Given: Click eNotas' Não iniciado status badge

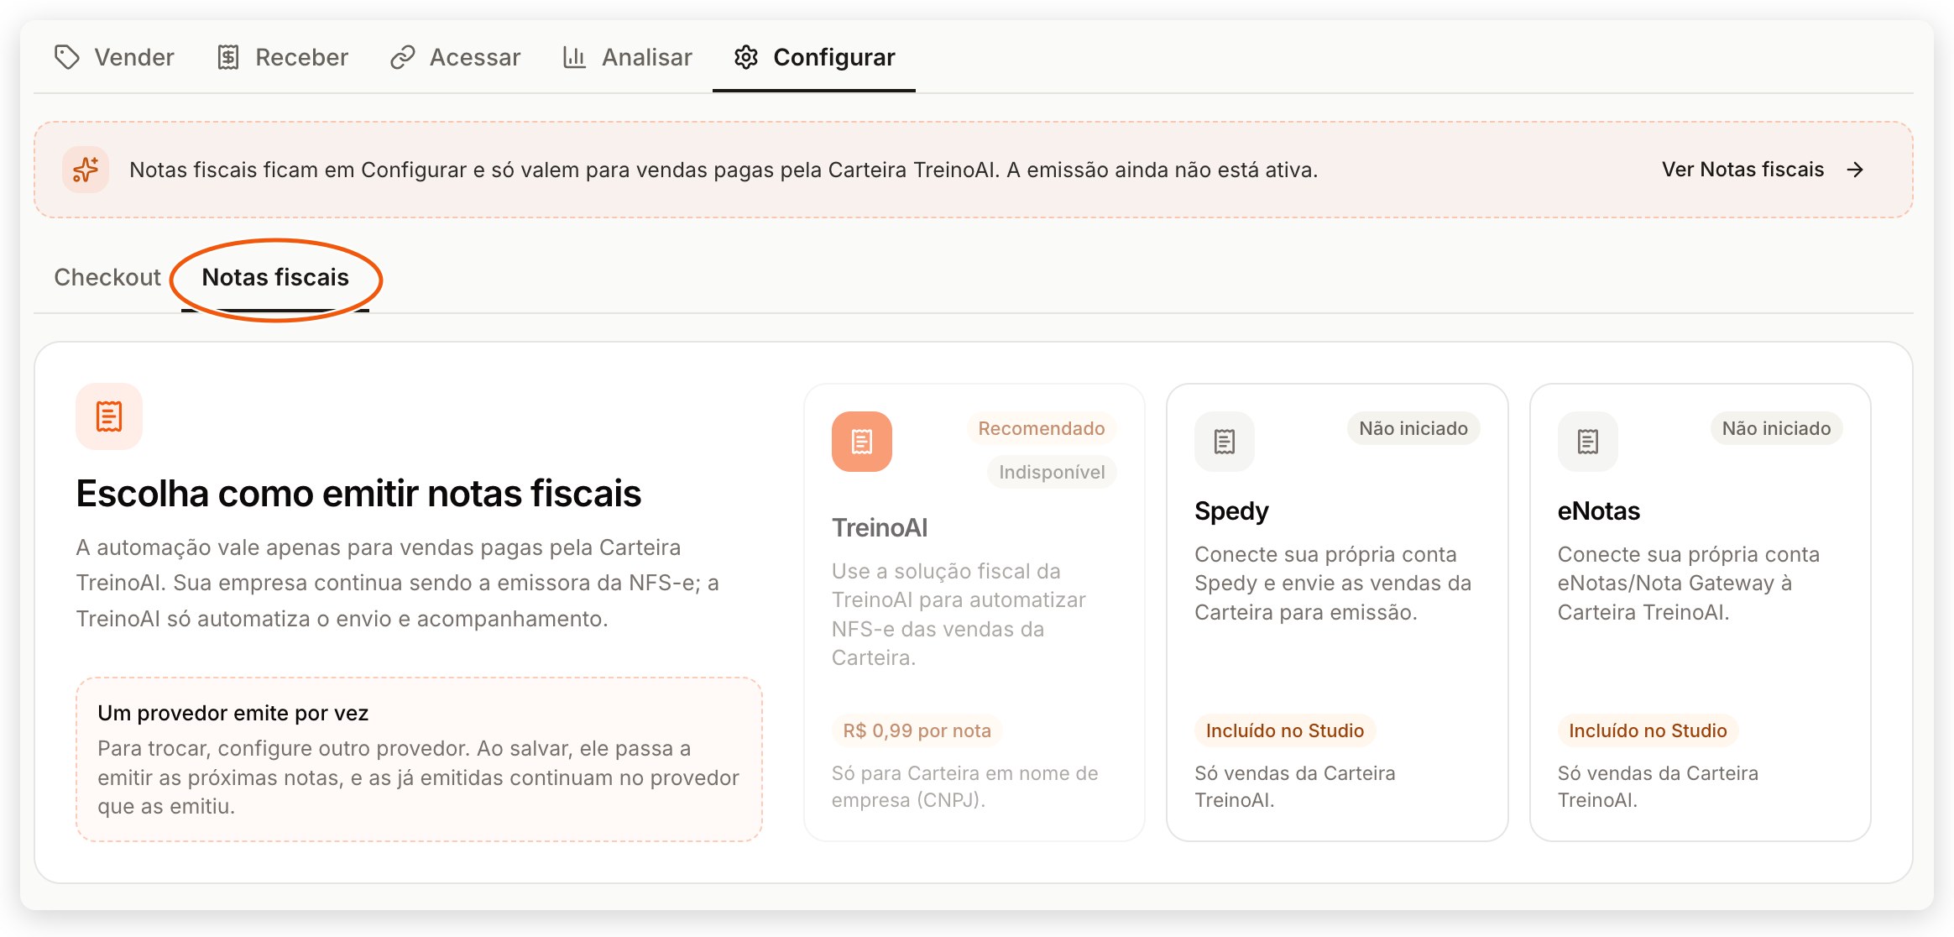Looking at the screenshot, I should click(1777, 428).
